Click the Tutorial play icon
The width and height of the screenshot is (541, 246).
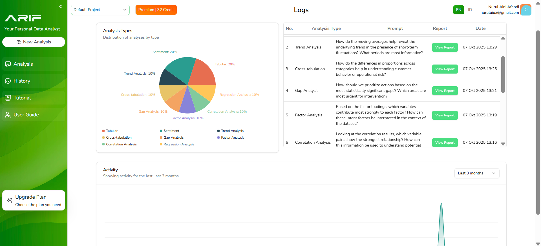point(8,98)
